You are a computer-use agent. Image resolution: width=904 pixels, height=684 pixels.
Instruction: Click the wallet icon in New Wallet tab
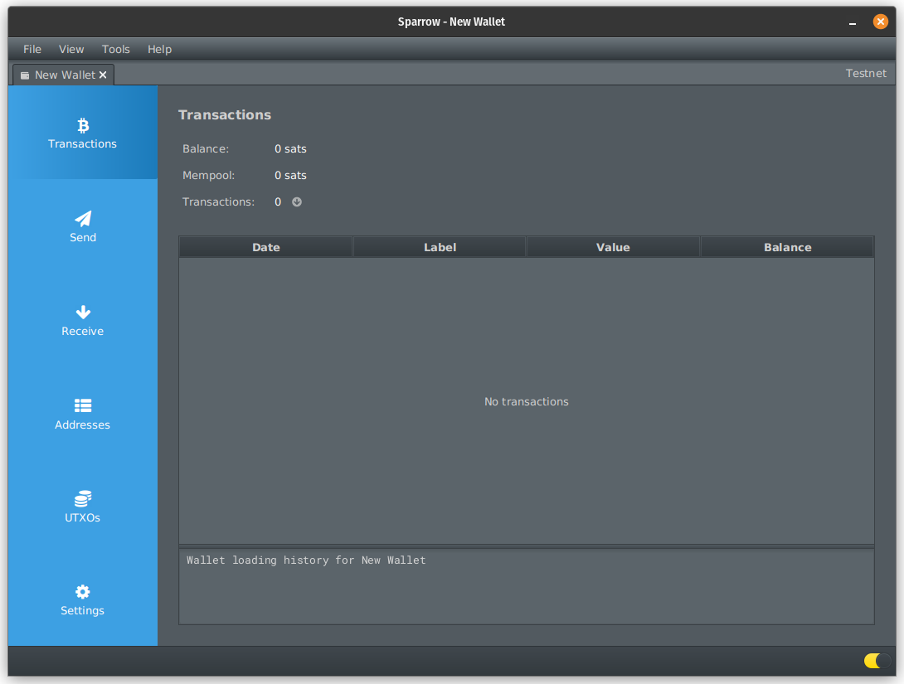[25, 75]
